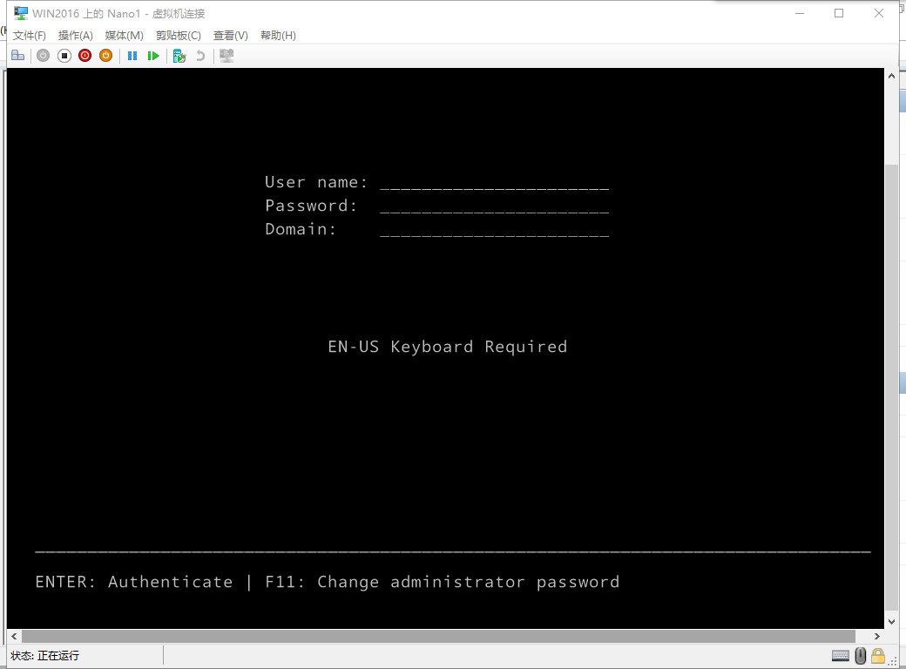Open the 媒体(M) menu
The width and height of the screenshot is (906, 669).
pyautogui.click(x=125, y=35)
